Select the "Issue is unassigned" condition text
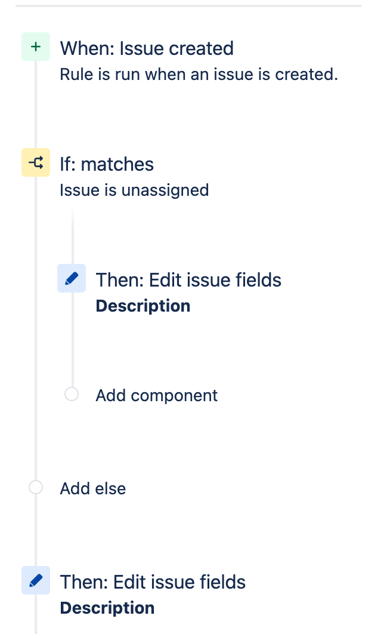Viewport: 390px width, 634px height. tap(134, 190)
